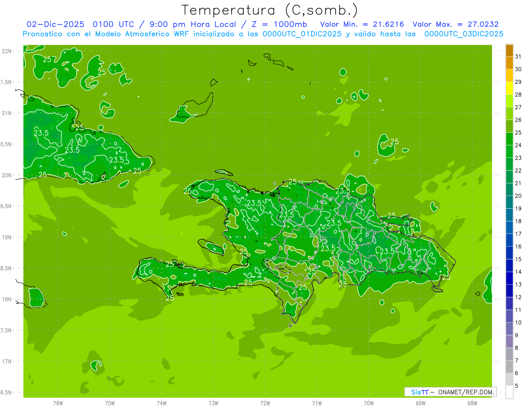Image resolution: width=530 pixels, height=409 pixels.
Task: Click color scale value 5
Action: click(x=517, y=386)
